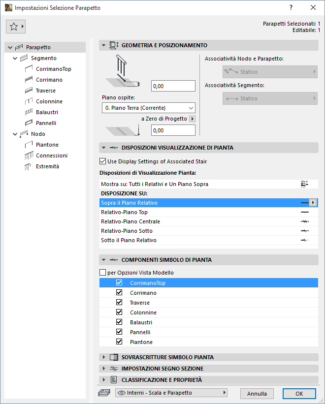Select the CorrimanoTop icon in tree
Image resolution: width=325 pixels, height=404 pixels.
pyautogui.click(x=29, y=69)
